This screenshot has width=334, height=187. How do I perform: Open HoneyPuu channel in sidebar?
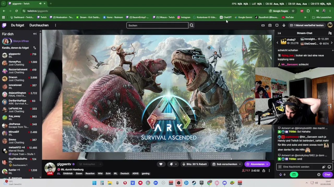tap(20, 63)
